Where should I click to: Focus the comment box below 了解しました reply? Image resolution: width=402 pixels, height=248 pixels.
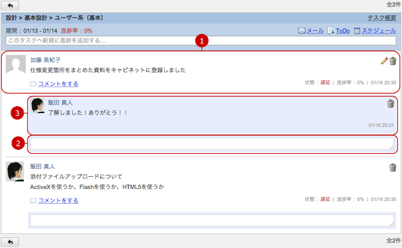[212, 144]
